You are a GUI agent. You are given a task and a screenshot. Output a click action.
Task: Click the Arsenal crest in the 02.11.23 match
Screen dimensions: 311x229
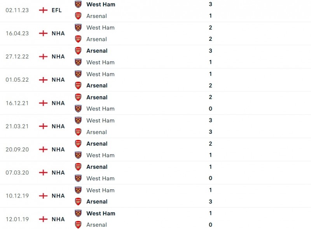click(x=78, y=16)
